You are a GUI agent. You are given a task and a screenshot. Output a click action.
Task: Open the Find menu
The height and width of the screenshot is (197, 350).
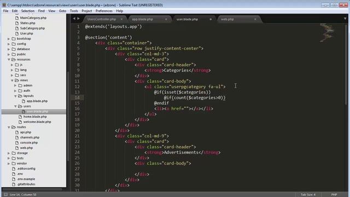pos(42,11)
